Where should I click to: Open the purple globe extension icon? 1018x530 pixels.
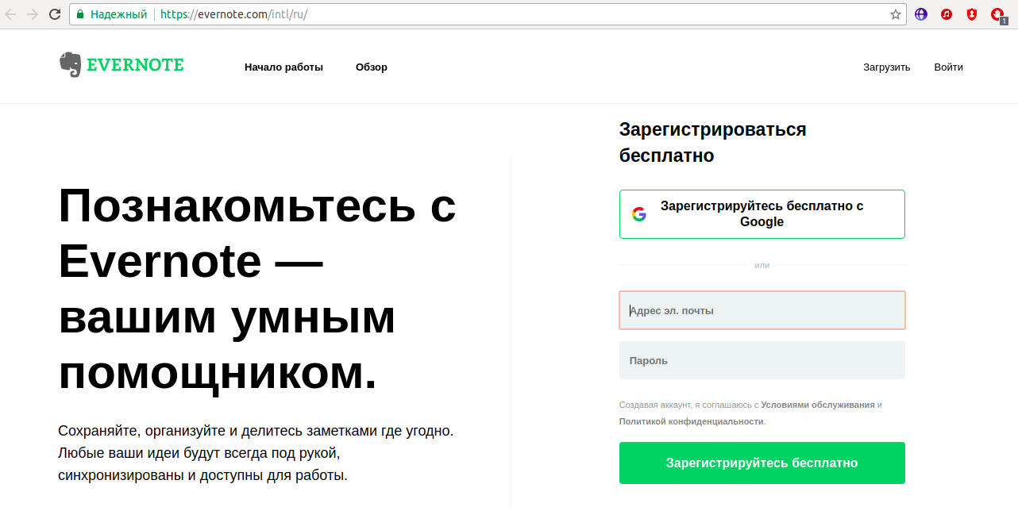click(921, 14)
